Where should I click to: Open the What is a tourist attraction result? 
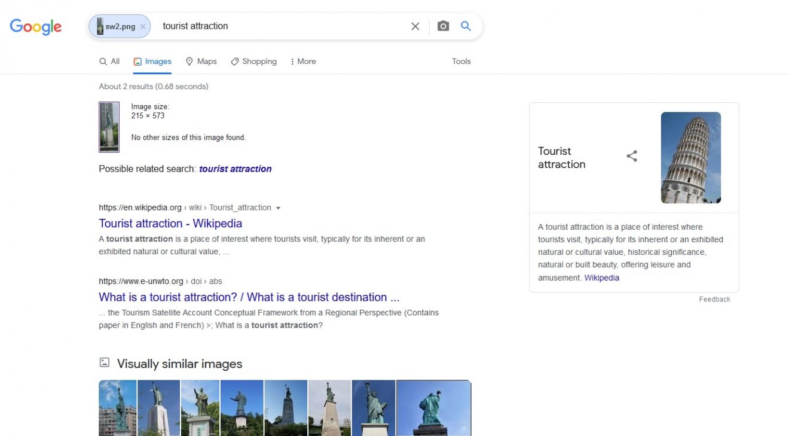click(249, 297)
